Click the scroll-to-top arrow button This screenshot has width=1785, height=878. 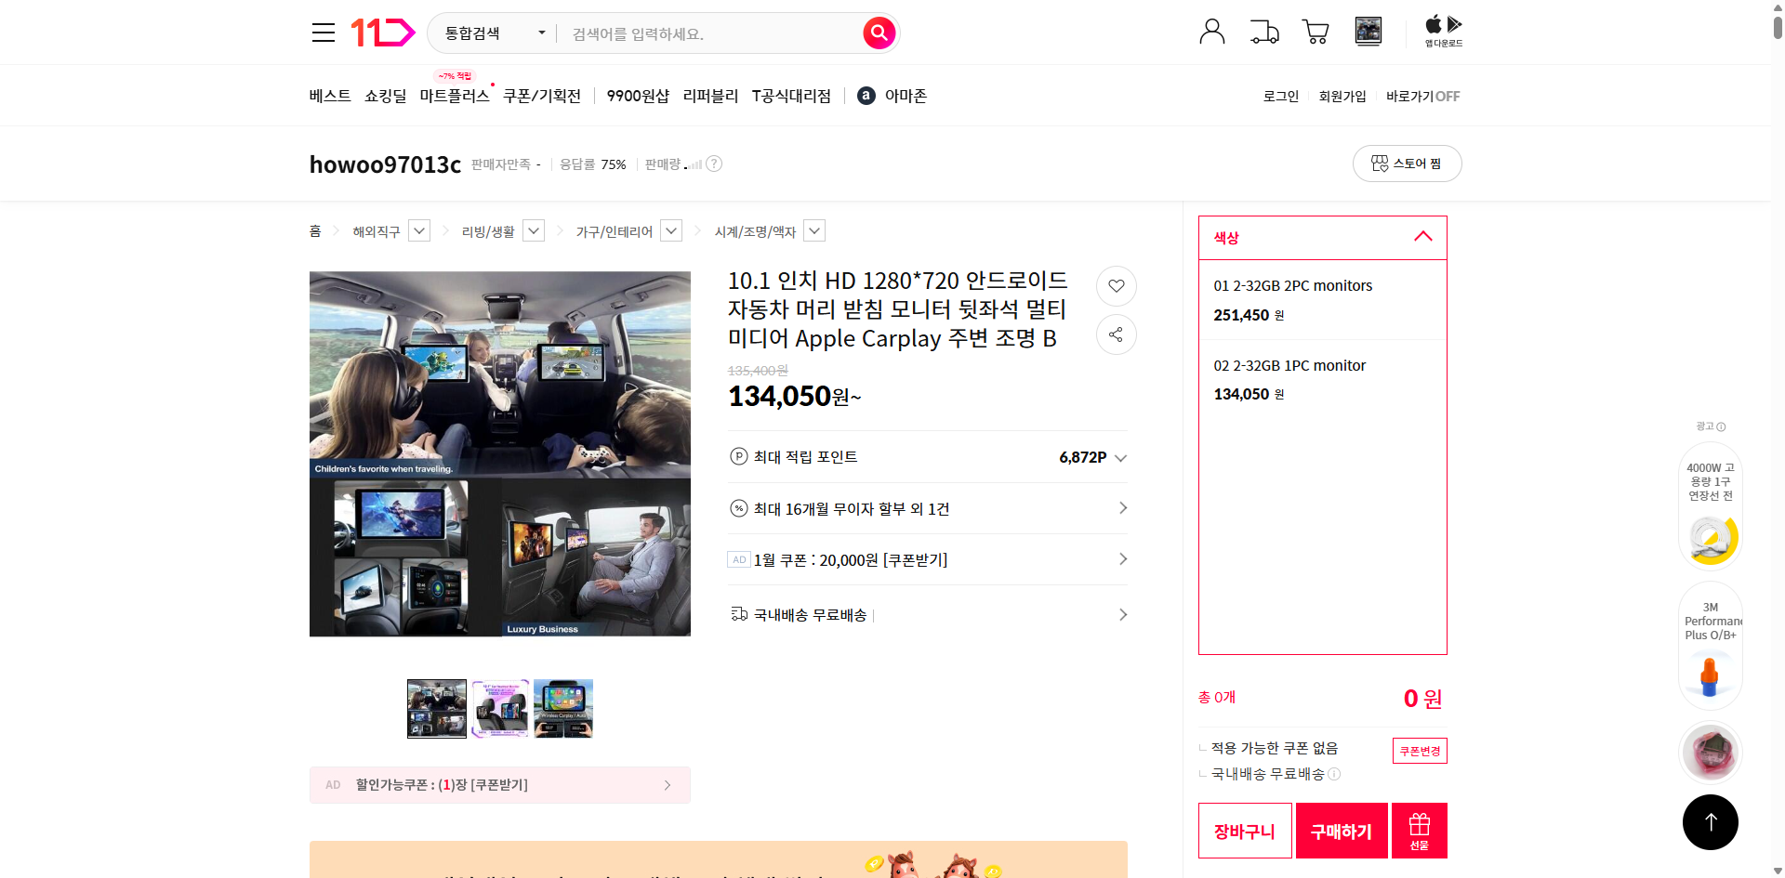1710,821
